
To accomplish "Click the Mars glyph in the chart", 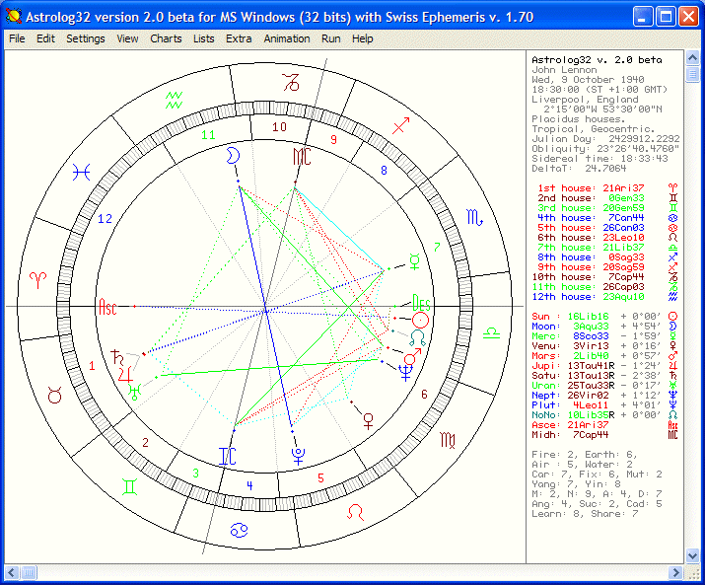I will pyautogui.click(x=412, y=356).
